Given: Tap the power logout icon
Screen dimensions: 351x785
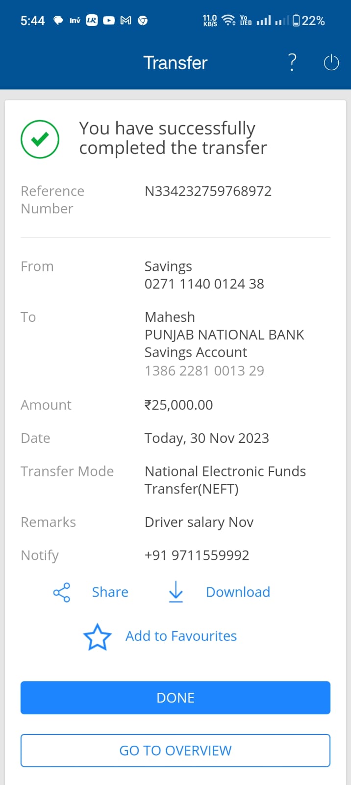Looking at the screenshot, I should pos(331,63).
